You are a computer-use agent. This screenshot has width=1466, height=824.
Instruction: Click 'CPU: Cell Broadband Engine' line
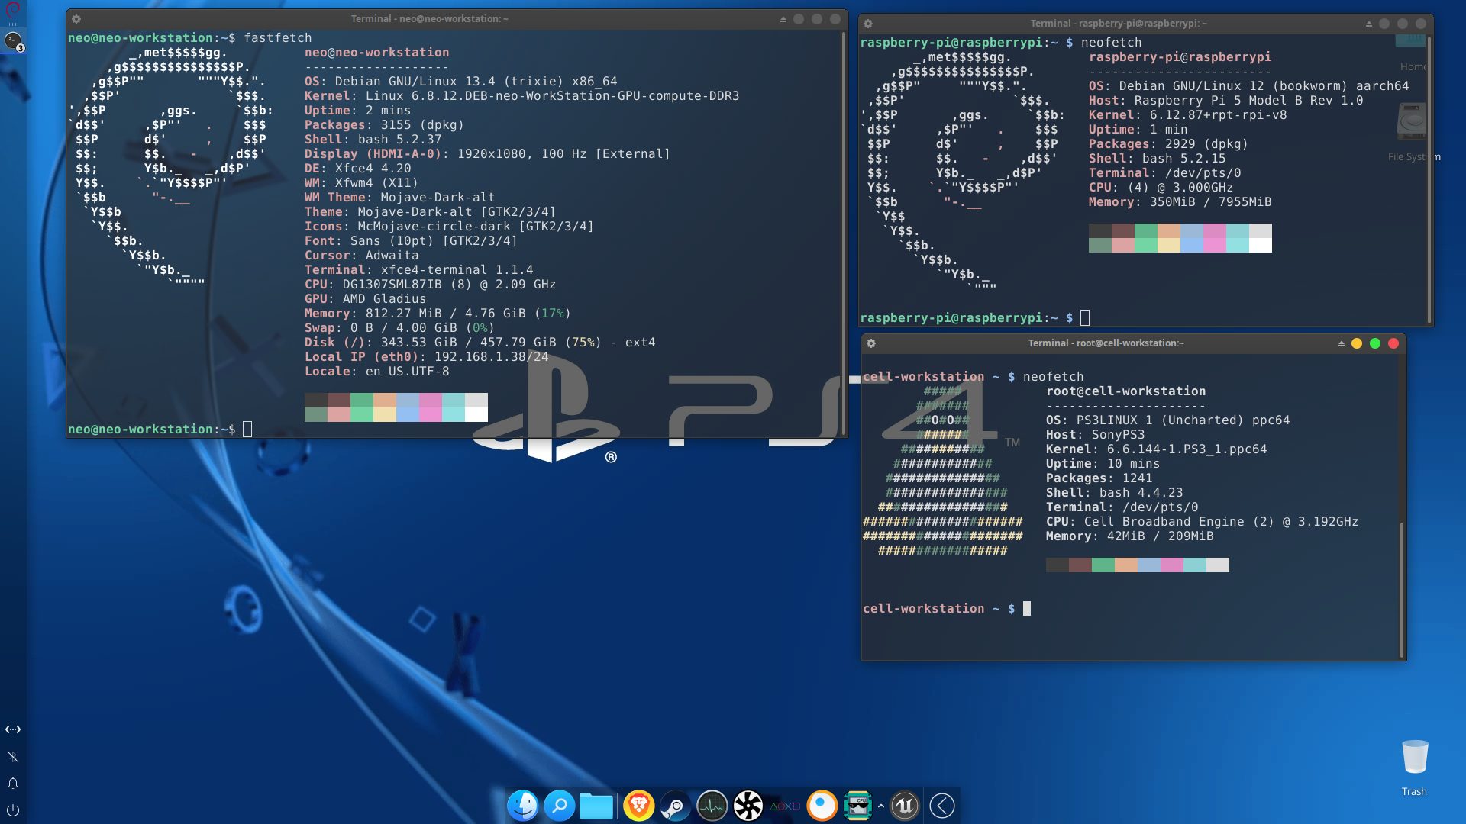[1202, 522]
